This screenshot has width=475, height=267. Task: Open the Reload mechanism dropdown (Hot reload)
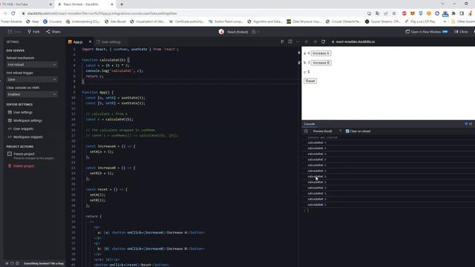pos(32,65)
